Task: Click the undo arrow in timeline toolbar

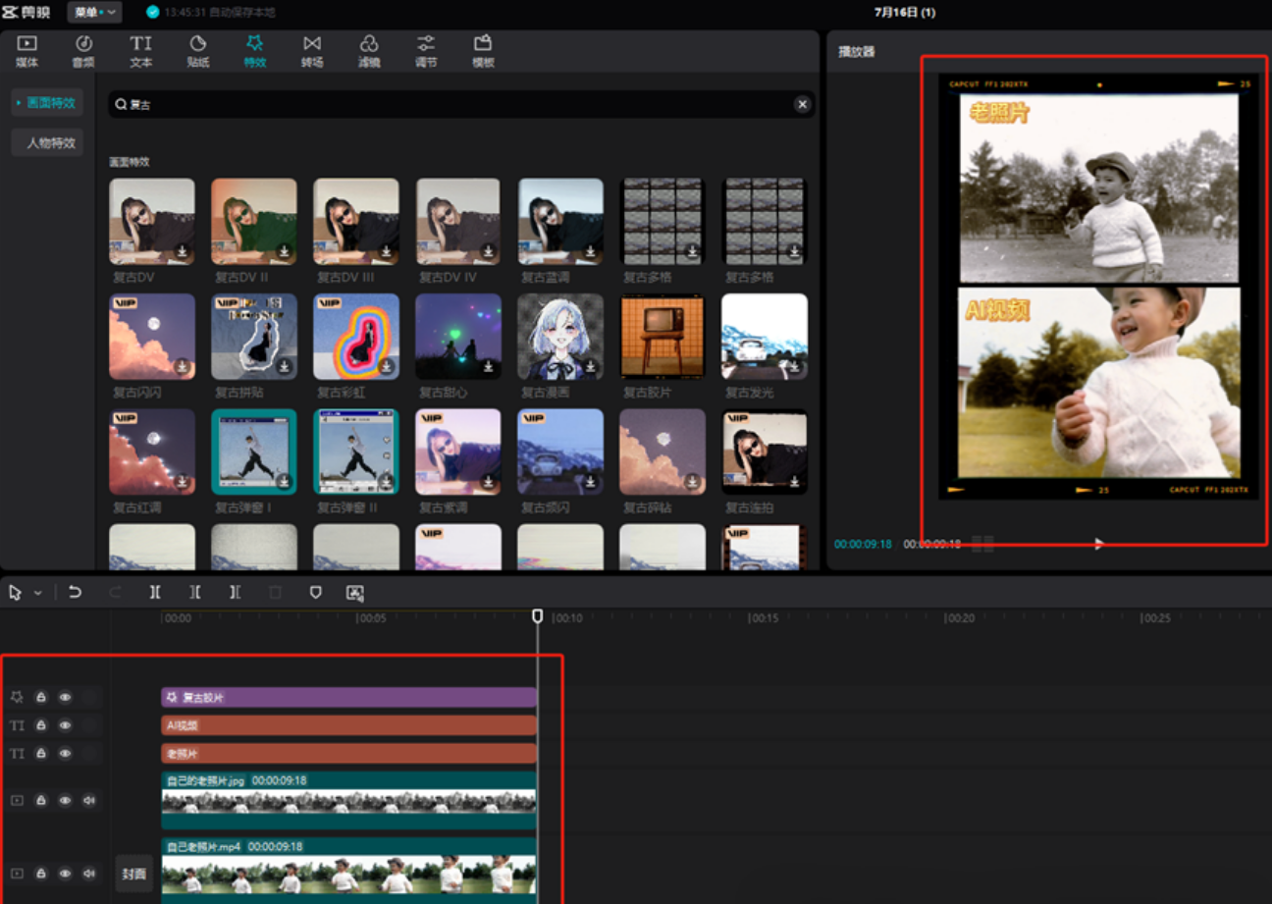Action: coord(75,593)
